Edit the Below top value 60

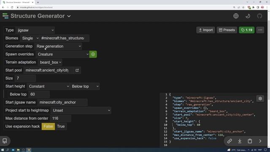pos(39,95)
